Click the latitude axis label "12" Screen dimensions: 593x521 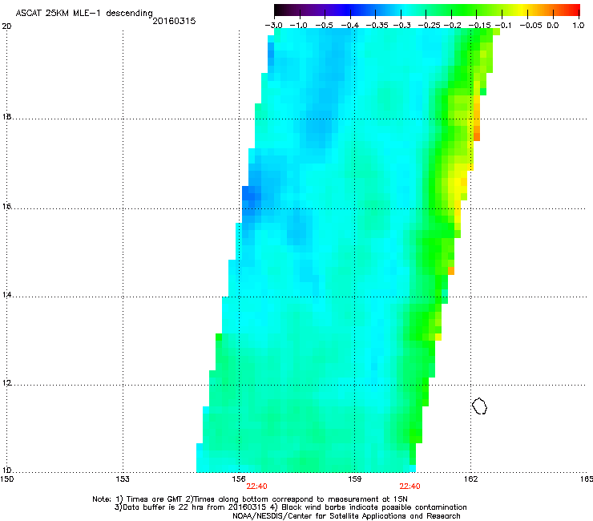pos(6,382)
